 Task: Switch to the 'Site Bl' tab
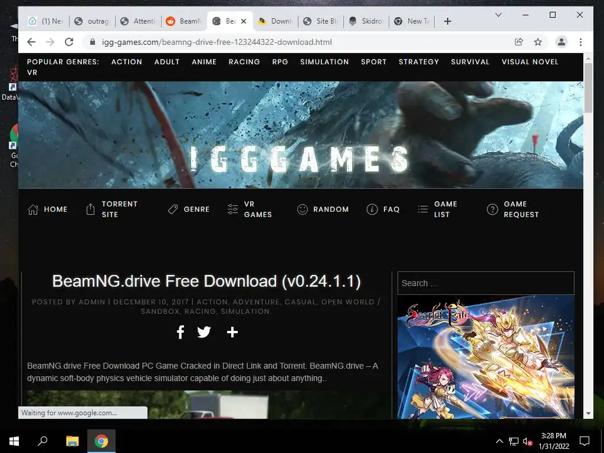pos(321,21)
